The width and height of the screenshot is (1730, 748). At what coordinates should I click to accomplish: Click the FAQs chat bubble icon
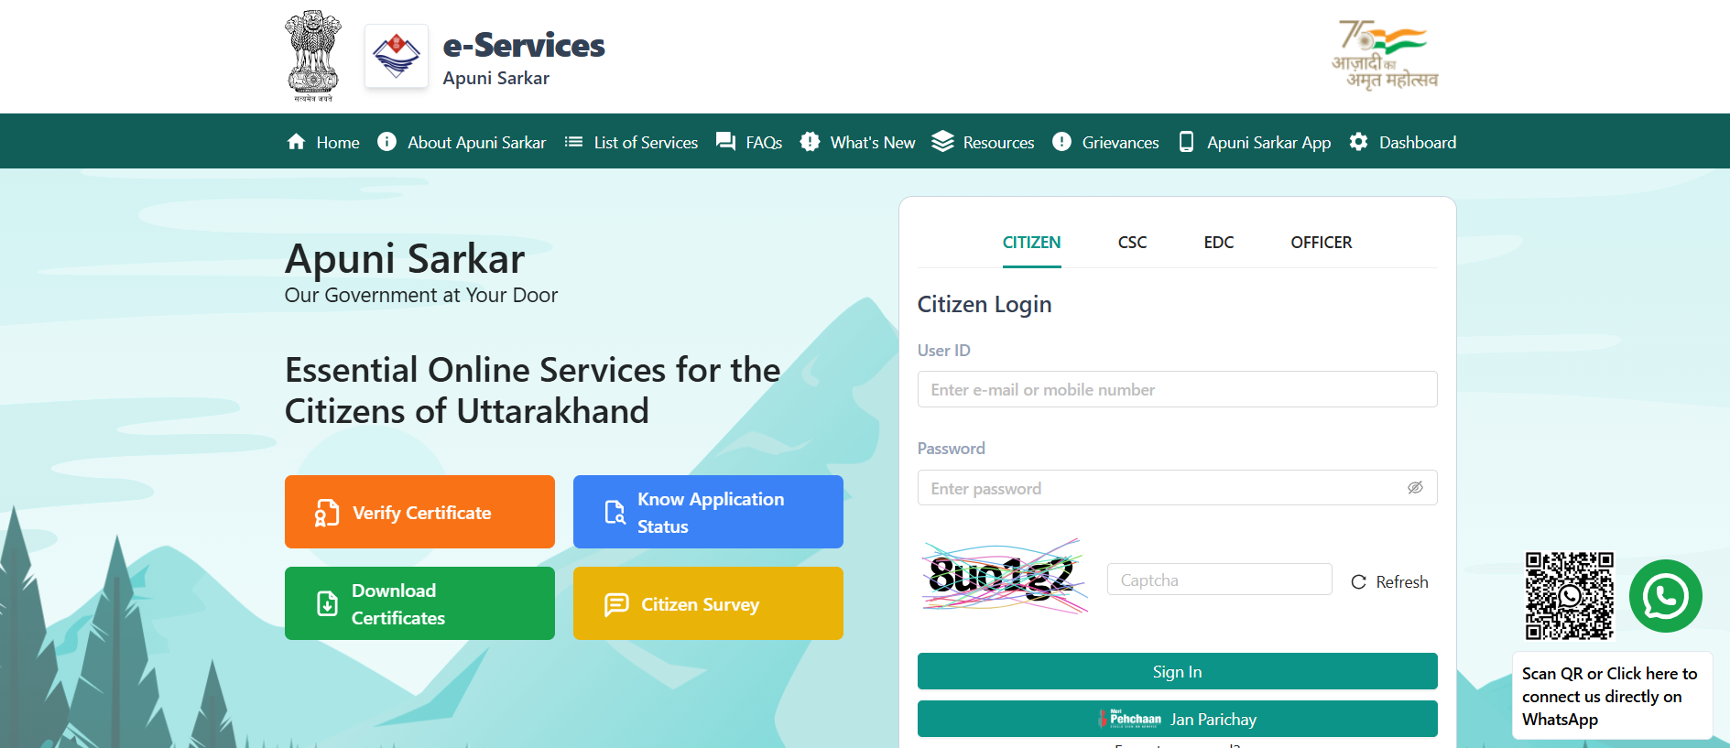(725, 142)
